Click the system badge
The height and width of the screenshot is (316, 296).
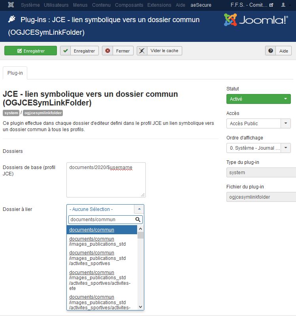point(11,113)
